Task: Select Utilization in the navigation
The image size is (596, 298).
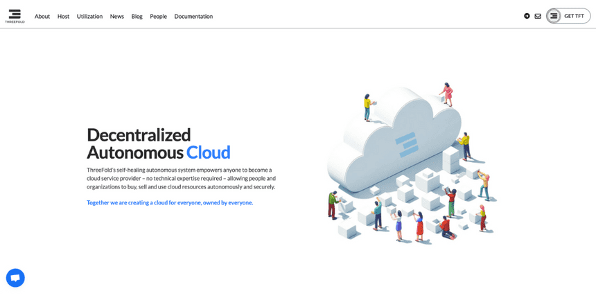Action: 89,17
